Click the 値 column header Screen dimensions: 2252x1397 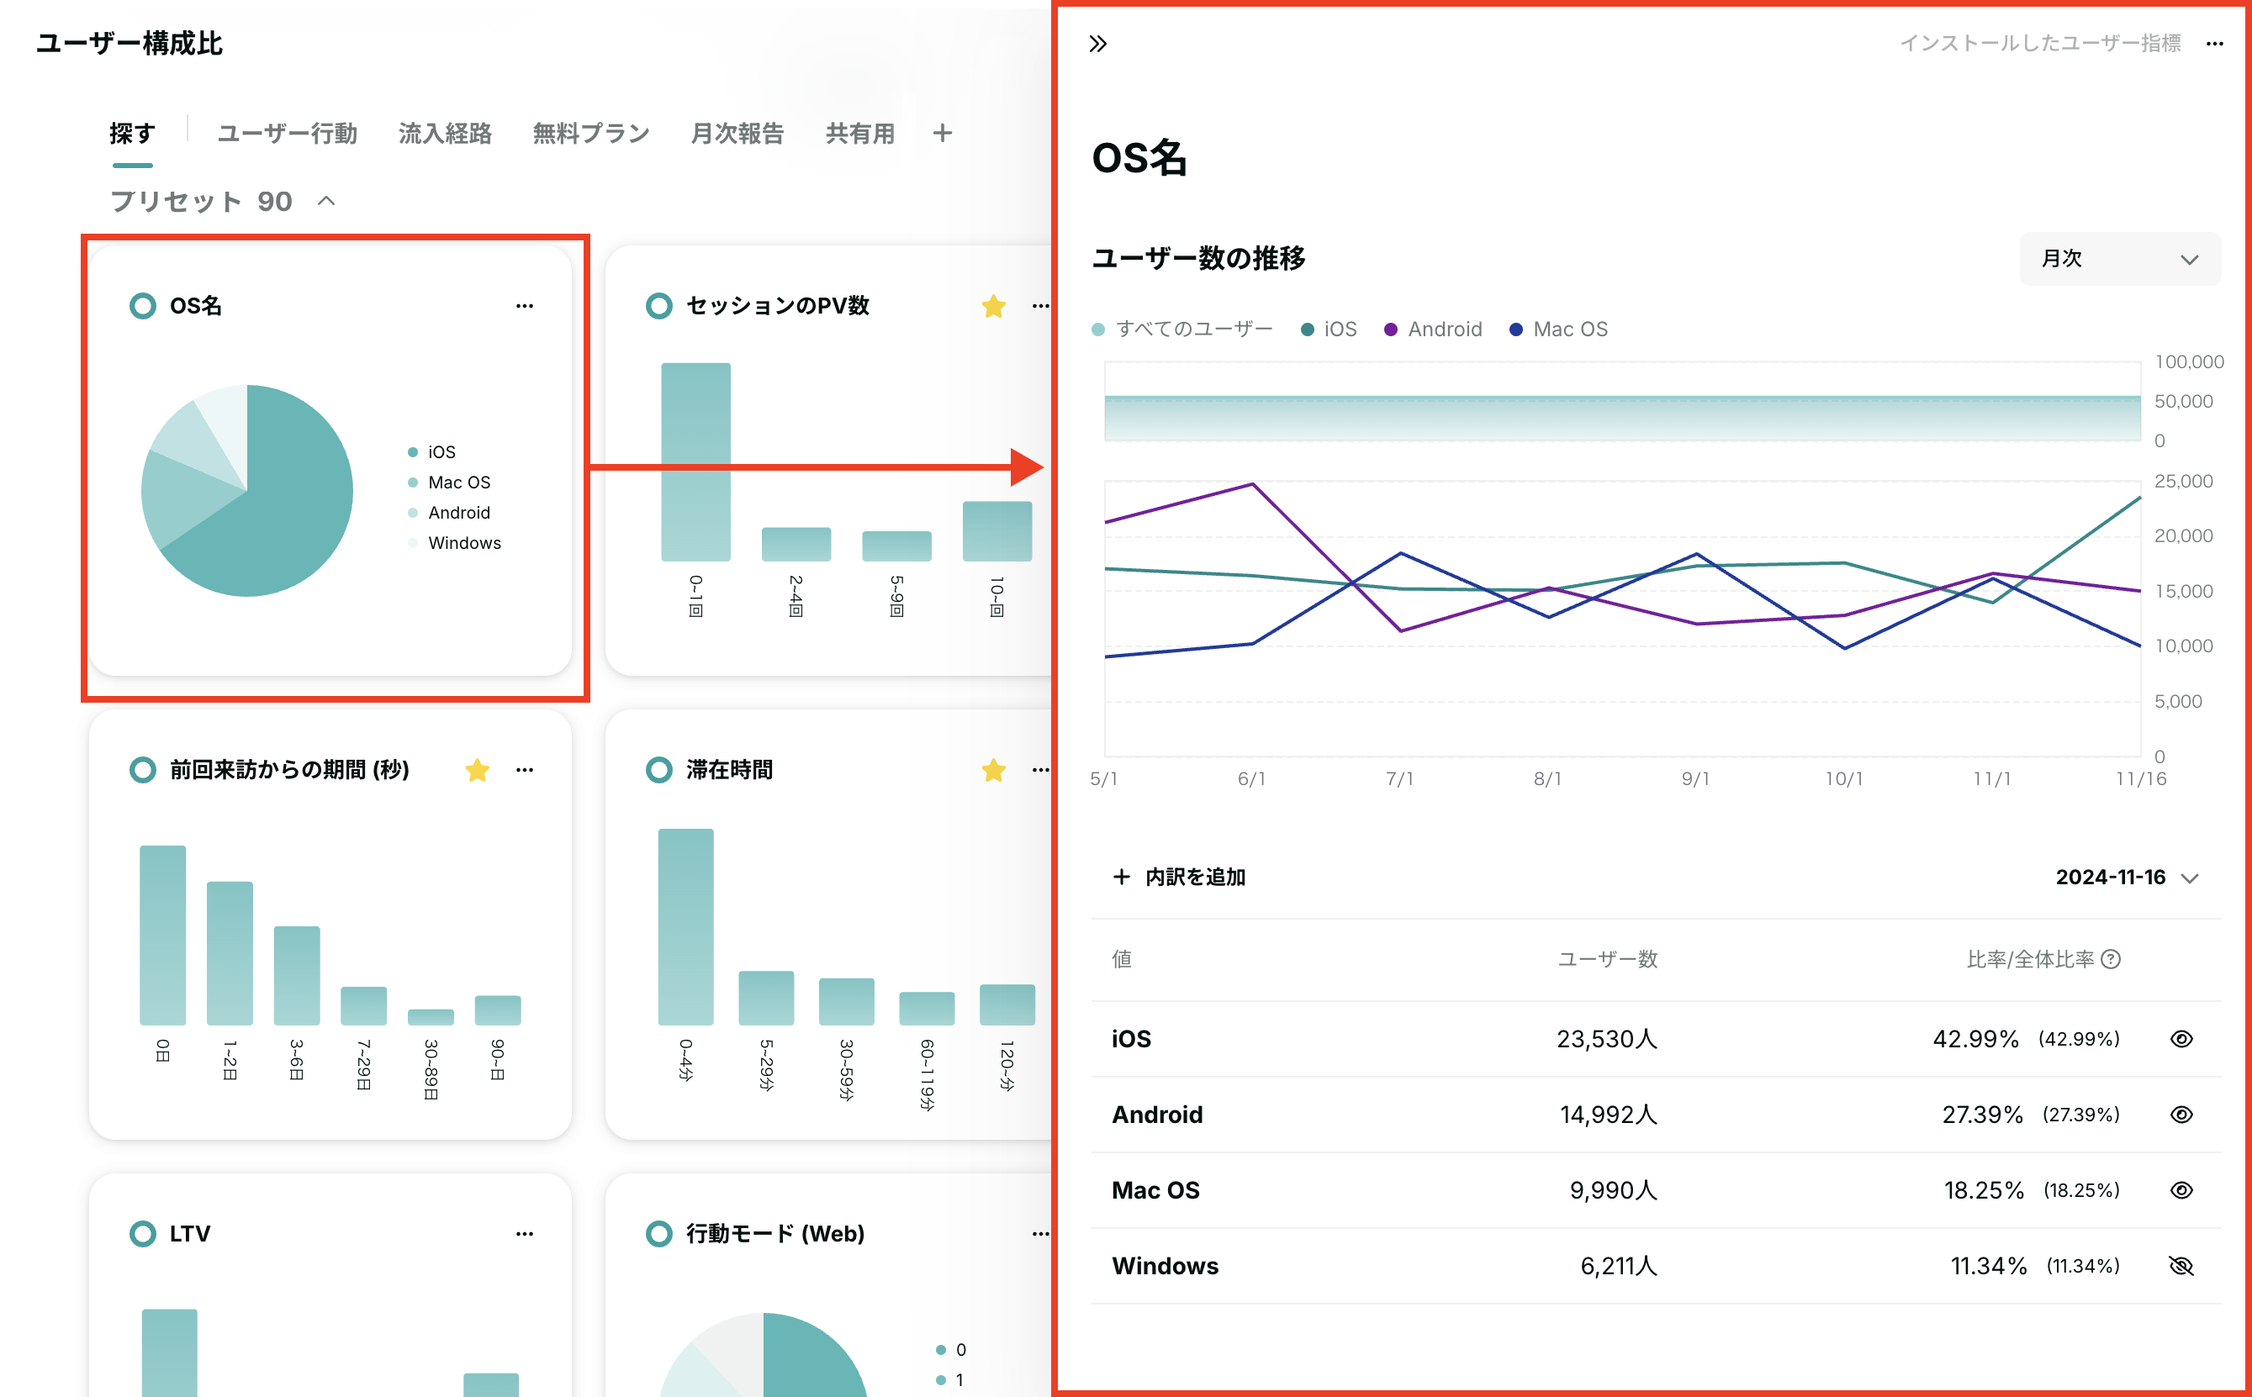click(1122, 959)
